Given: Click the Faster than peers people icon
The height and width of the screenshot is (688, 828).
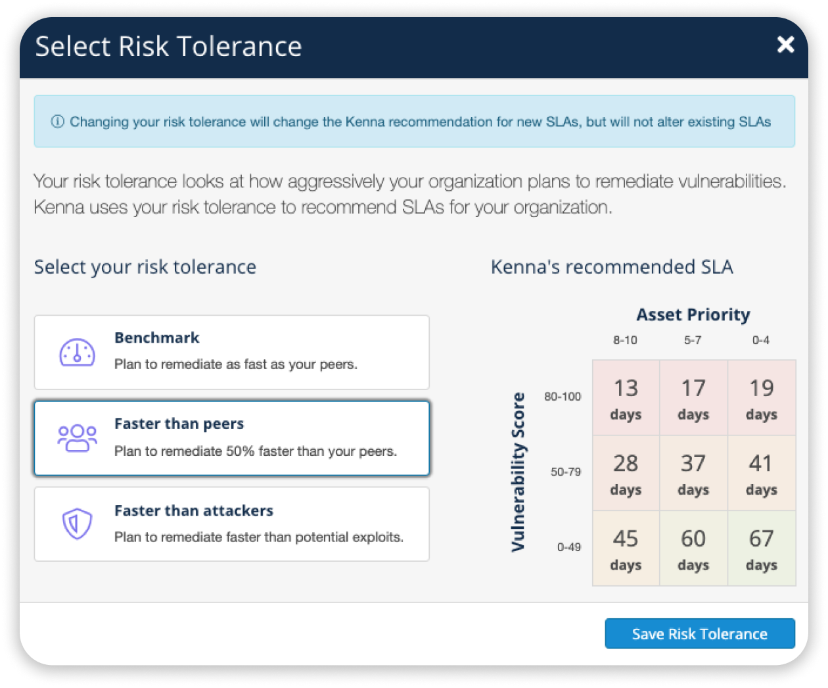Looking at the screenshot, I should [x=79, y=438].
